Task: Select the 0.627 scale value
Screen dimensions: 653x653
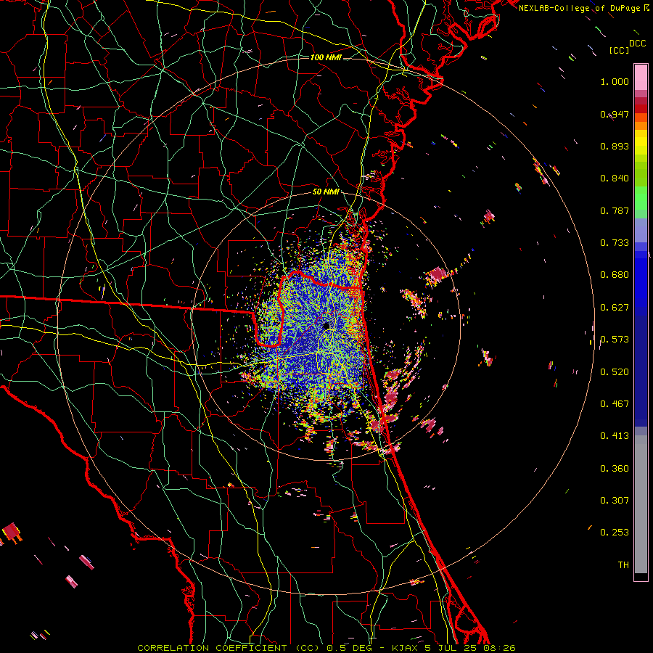Action: point(615,308)
